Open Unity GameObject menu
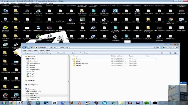The width and height of the screenshot is (188, 105). (x=22, y=3)
